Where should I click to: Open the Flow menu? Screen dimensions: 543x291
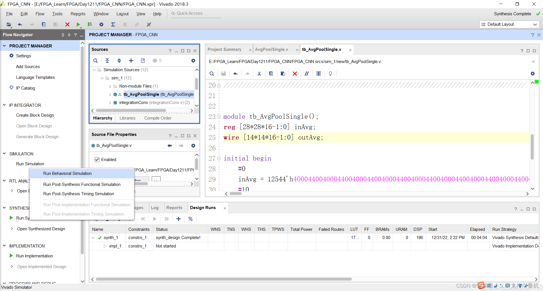(x=40, y=14)
